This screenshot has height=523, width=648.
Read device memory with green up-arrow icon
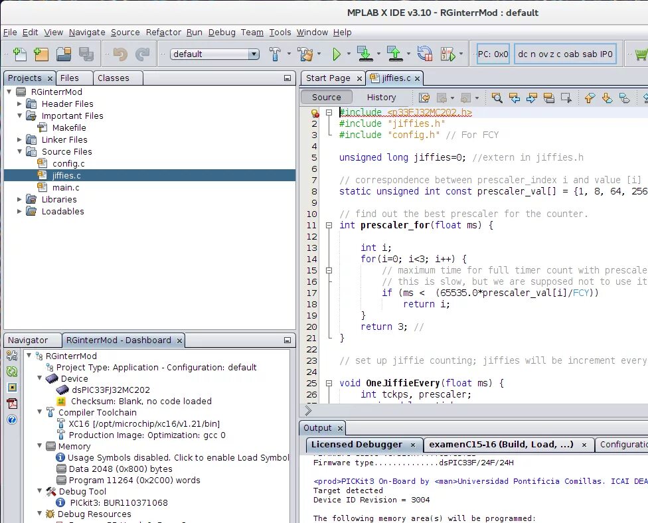coord(394,54)
